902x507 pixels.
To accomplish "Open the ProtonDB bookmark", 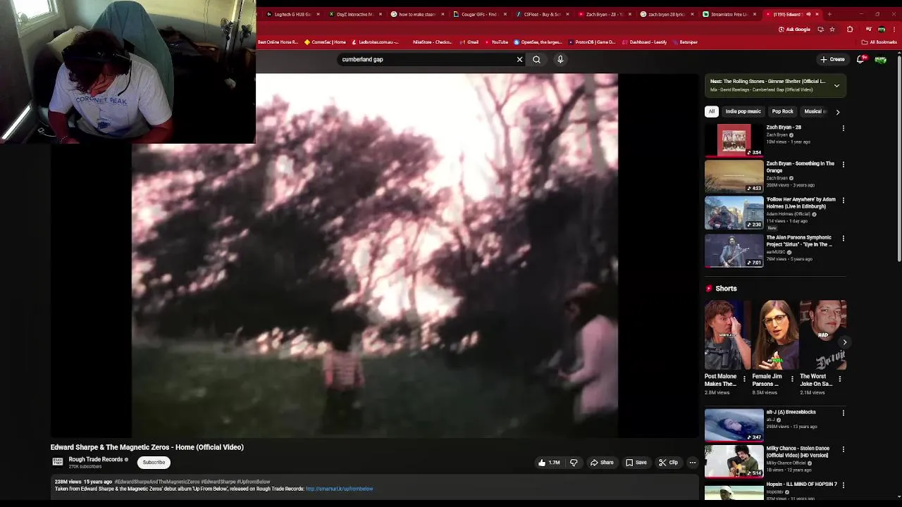I will pyautogui.click(x=591, y=42).
